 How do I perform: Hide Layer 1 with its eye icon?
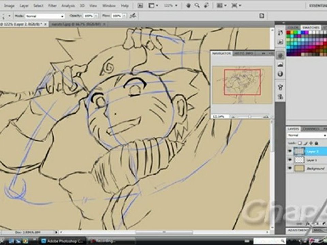click(290, 160)
